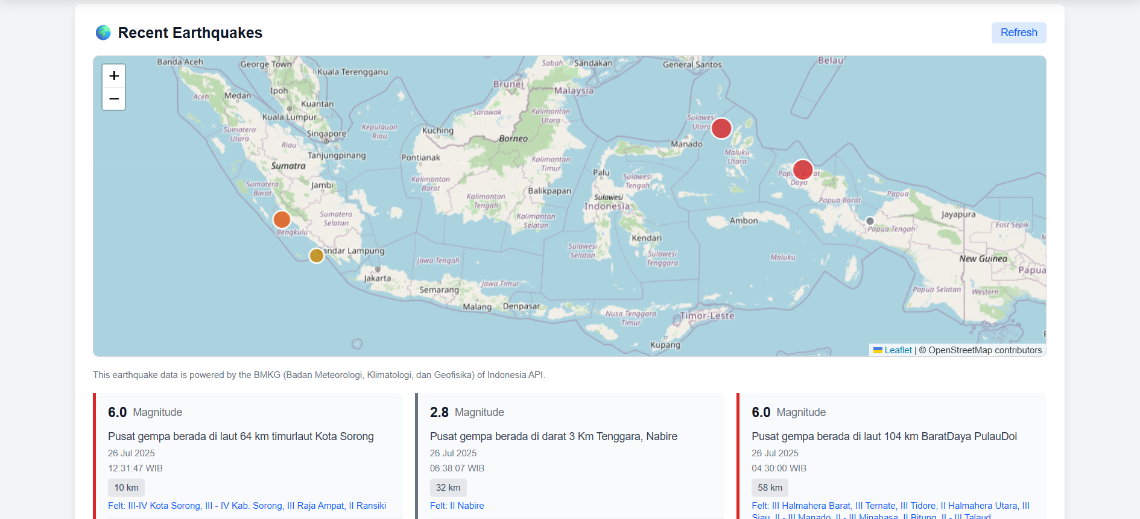The width and height of the screenshot is (1140, 519).
Task: Open the orange marker near Bengkulu
Action: (x=282, y=219)
